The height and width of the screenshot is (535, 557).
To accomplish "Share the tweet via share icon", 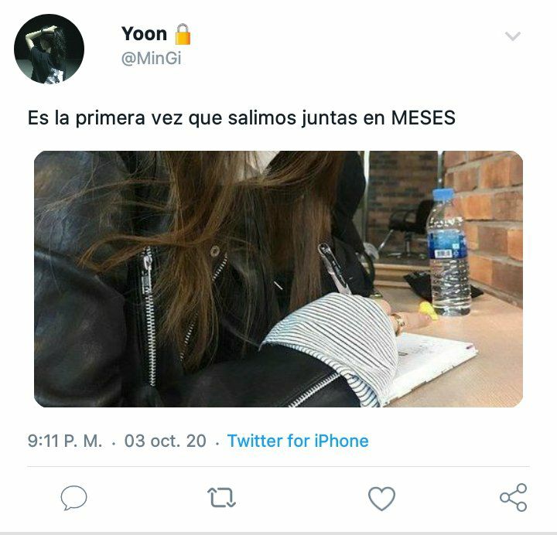I will point(514,497).
